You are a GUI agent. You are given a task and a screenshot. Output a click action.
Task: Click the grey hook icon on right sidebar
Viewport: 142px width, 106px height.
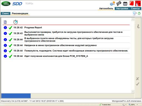click(x=138, y=26)
